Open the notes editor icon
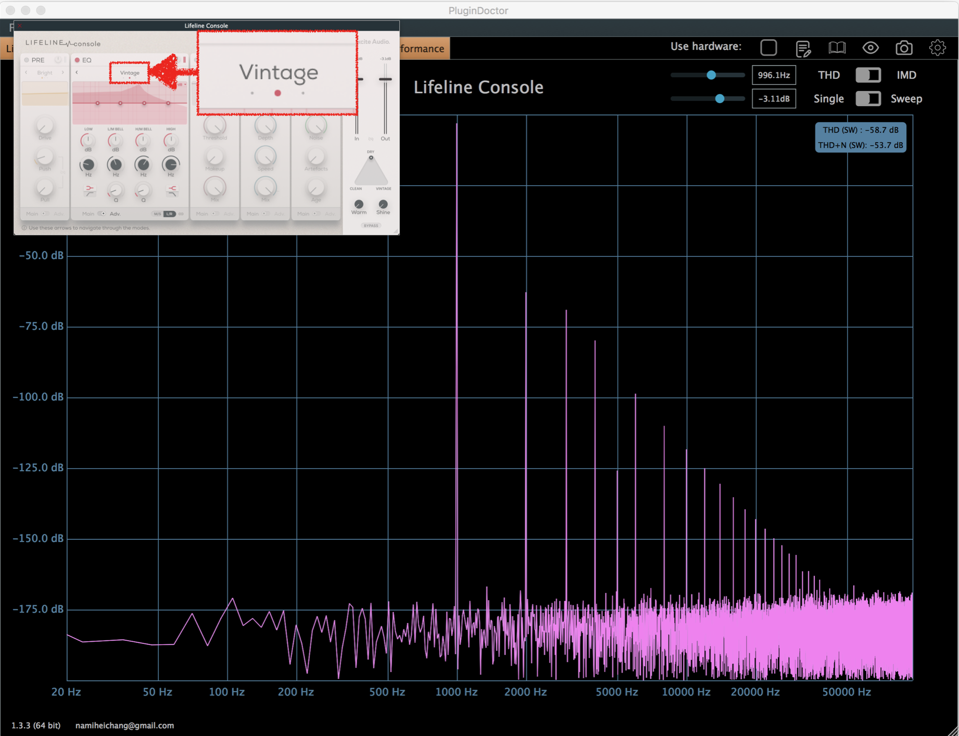Image resolution: width=959 pixels, height=736 pixels. click(803, 48)
